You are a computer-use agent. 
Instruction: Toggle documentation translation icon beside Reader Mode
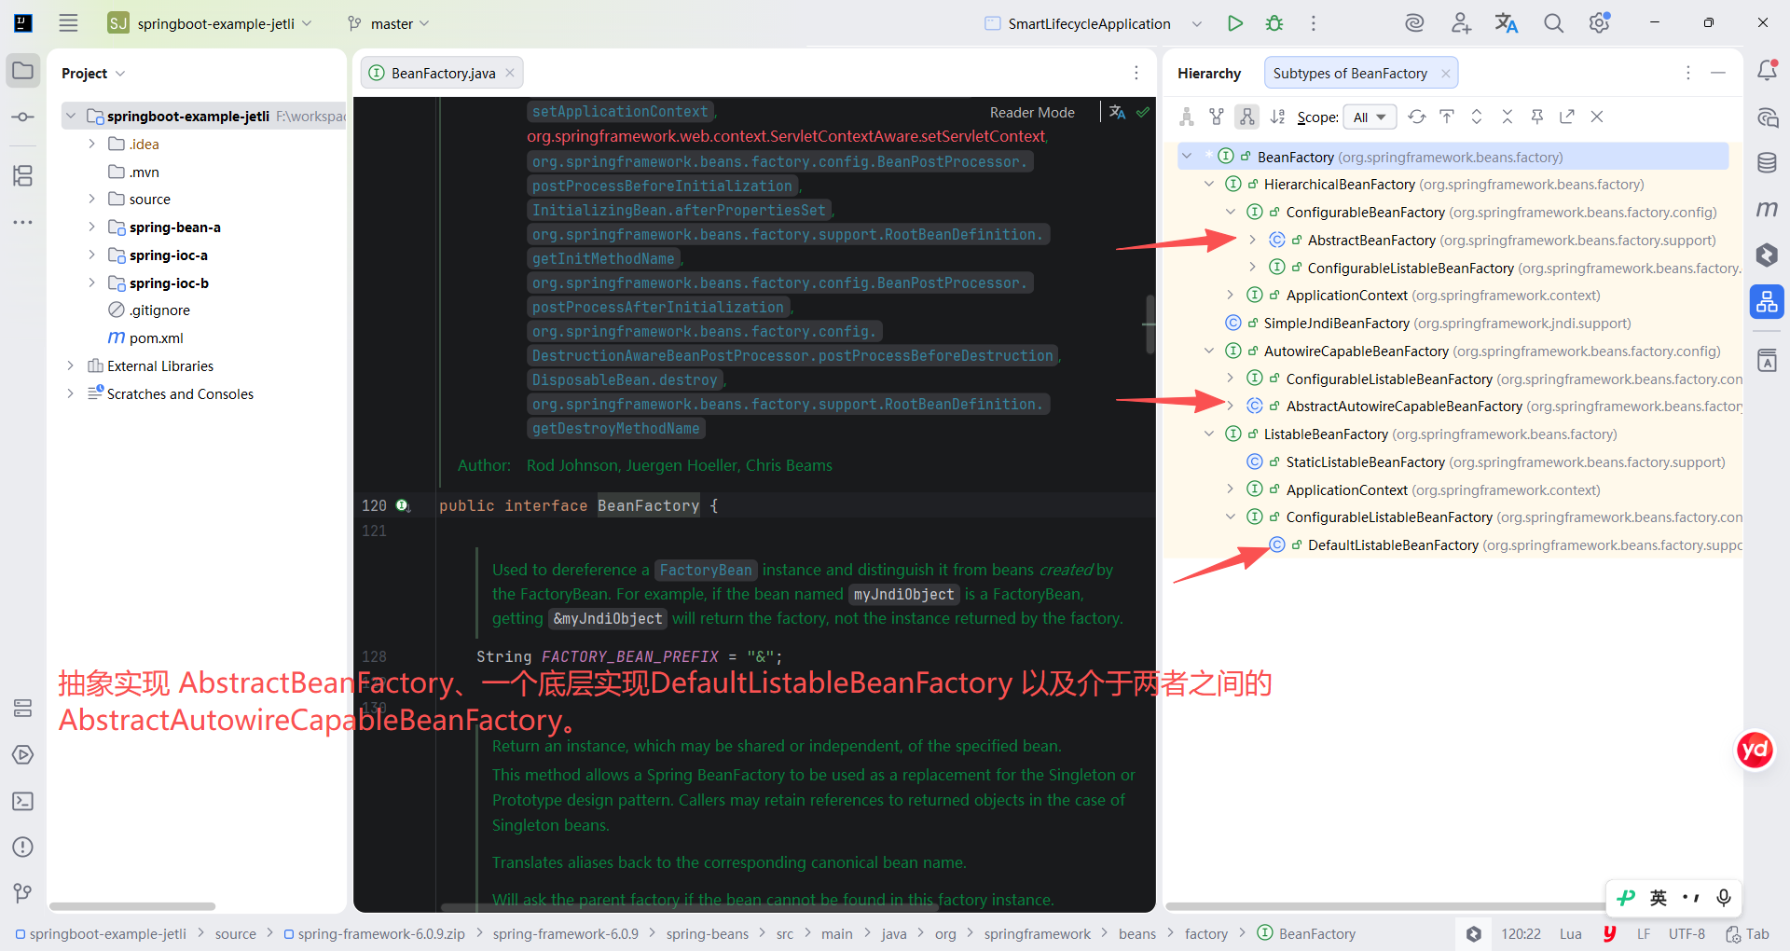1117,112
